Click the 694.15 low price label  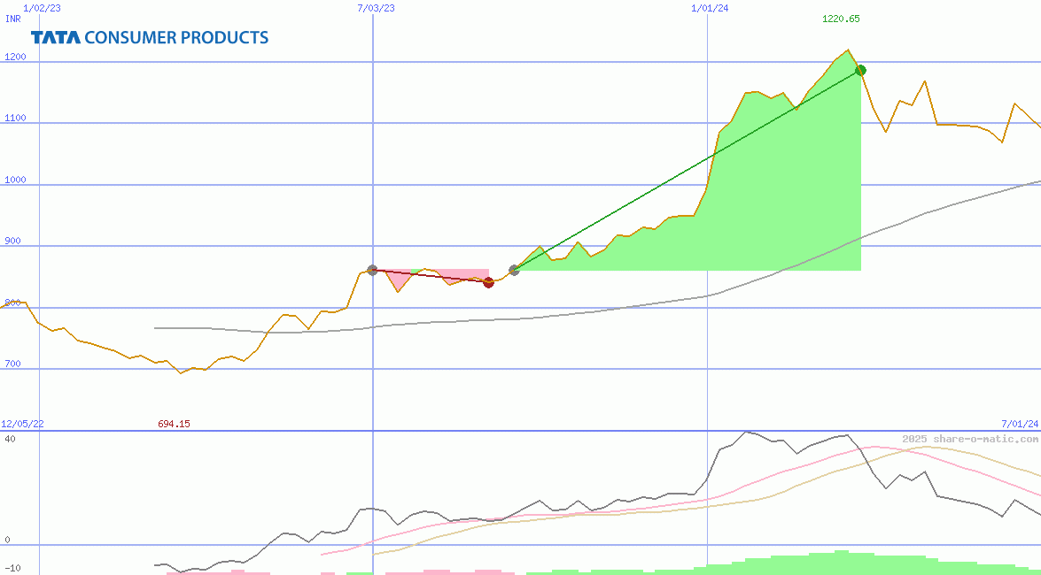click(x=174, y=424)
